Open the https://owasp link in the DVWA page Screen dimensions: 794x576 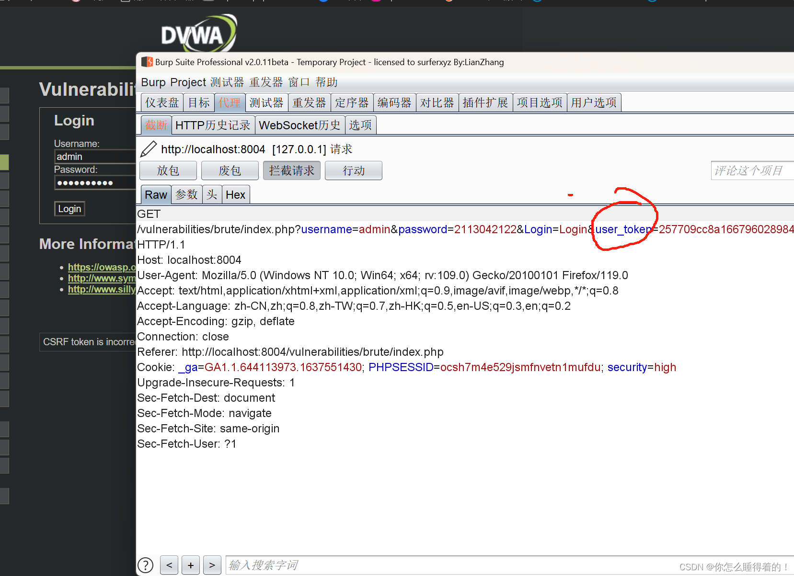pyautogui.click(x=102, y=267)
